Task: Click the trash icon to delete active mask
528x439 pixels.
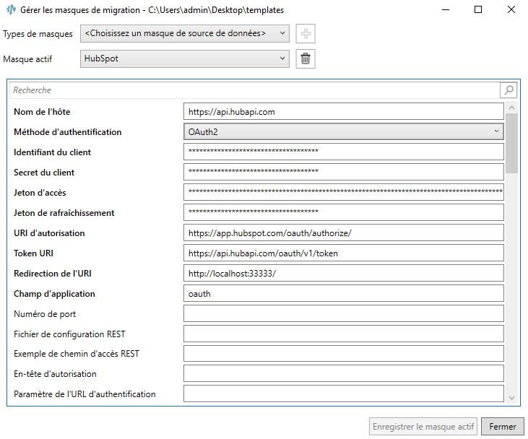Action: pos(306,58)
